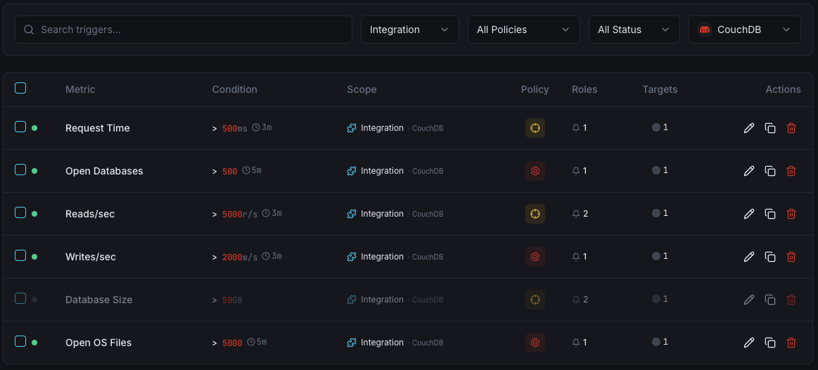Open the Integration scope filter dropdown
The height and width of the screenshot is (370, 818).
(x=409, y=30)
